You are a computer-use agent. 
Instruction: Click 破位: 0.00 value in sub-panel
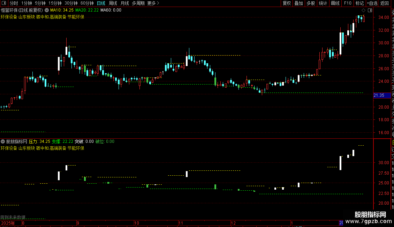tap(105, 142)
